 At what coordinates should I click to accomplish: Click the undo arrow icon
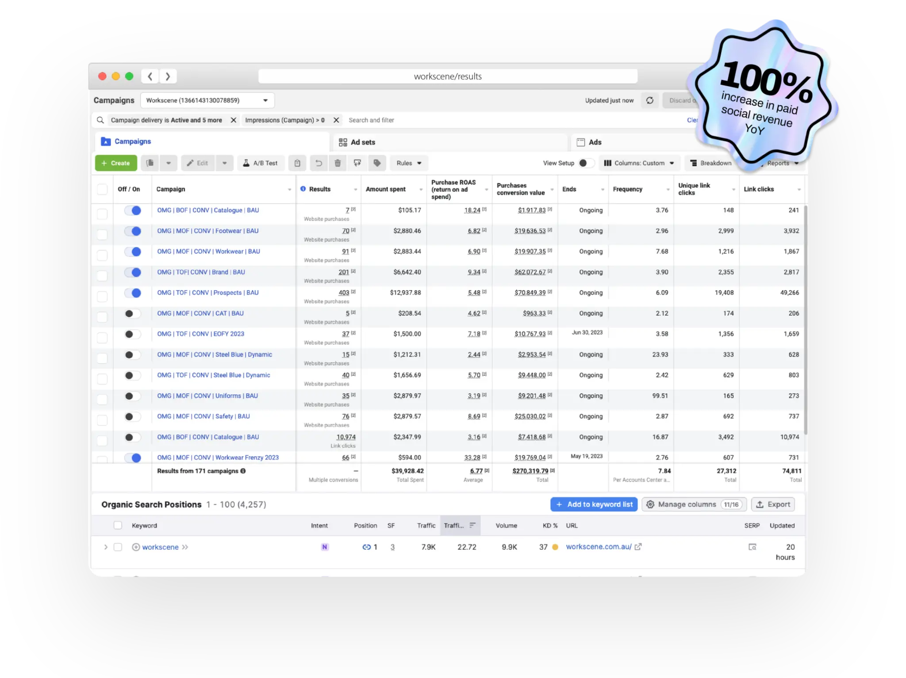(319, 163)
